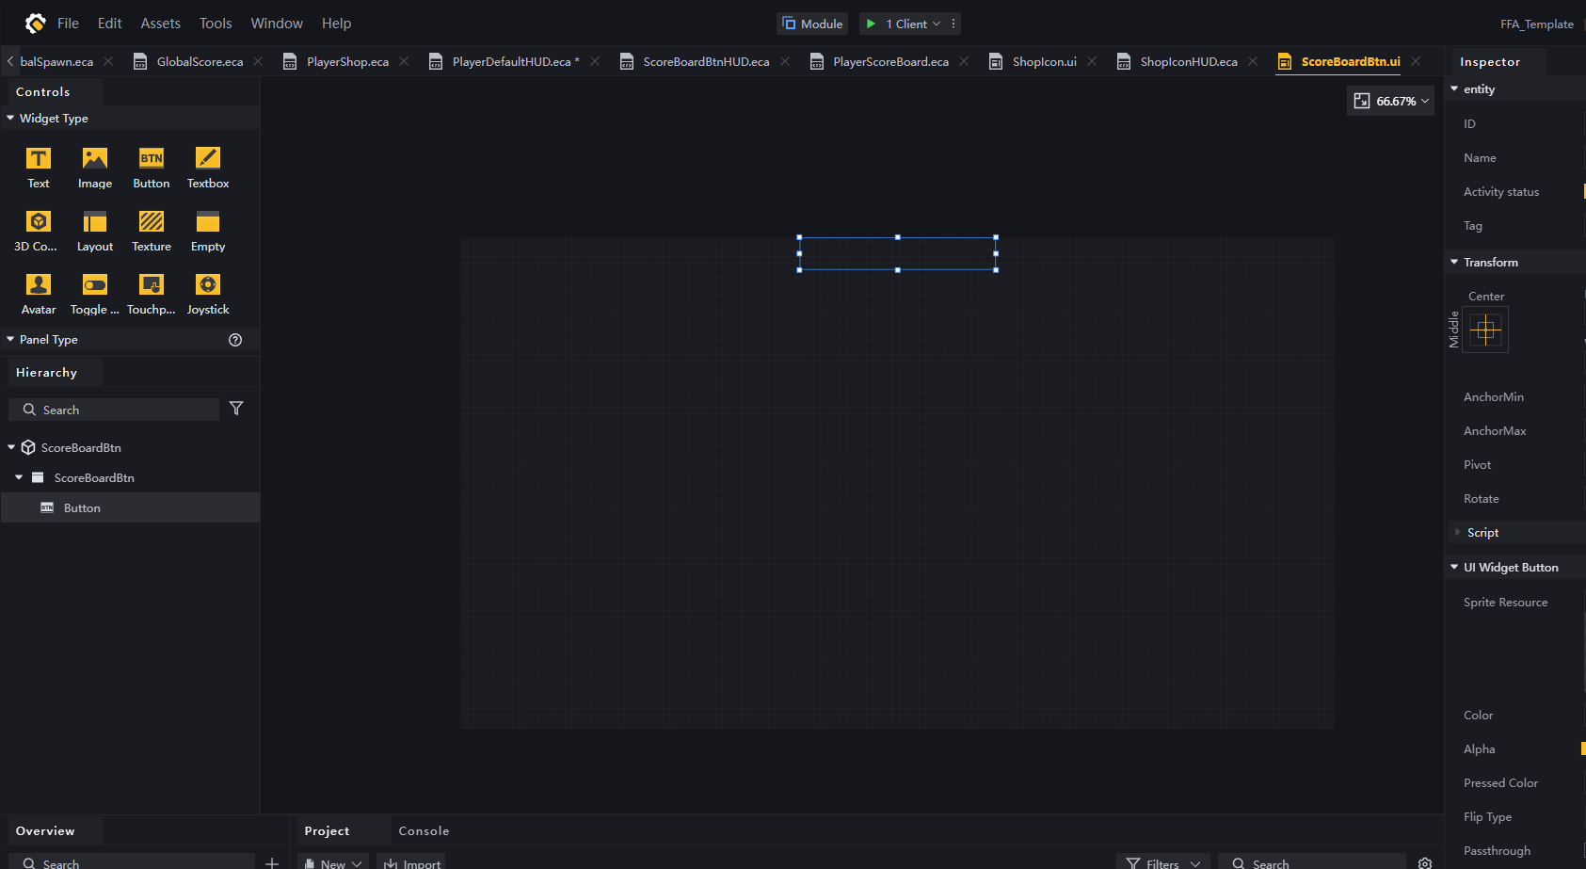
Task: Click the application logo icon
Action: [35, 23]
